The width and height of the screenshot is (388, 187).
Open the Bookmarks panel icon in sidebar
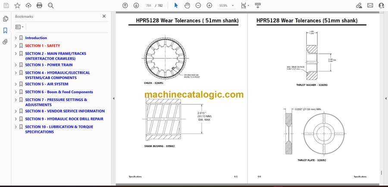5,31
